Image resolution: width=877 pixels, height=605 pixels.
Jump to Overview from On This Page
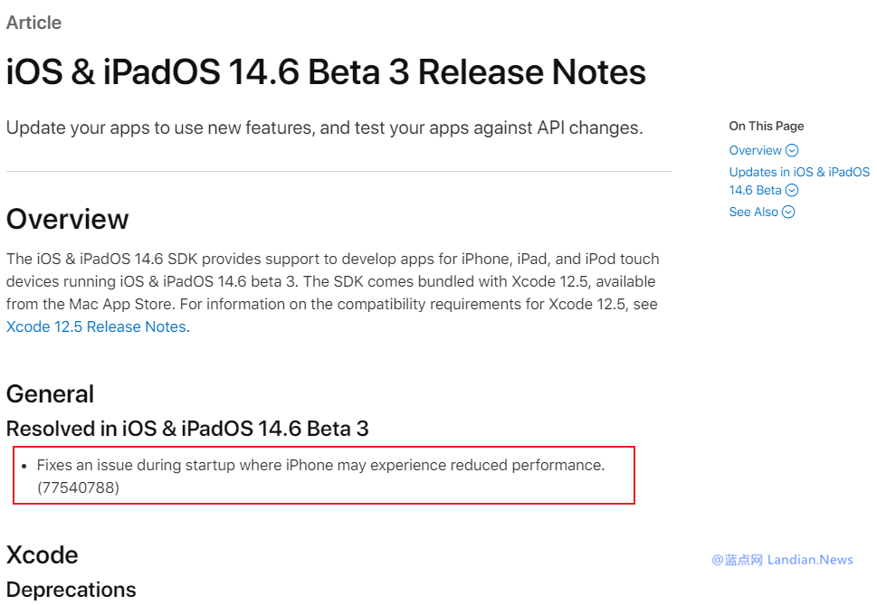pyautogui.click(x=755, y=151)
